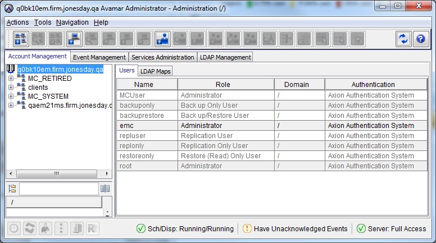436x243 pixels.
Task: Click the clock icon in bottom launcher bar
Action: tap(14, 228)
